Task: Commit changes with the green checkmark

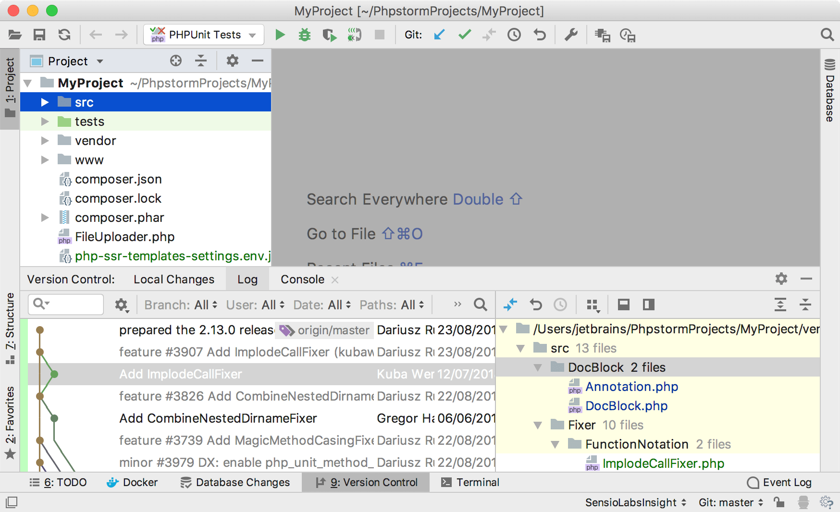Action: click(x=464, y=35)
